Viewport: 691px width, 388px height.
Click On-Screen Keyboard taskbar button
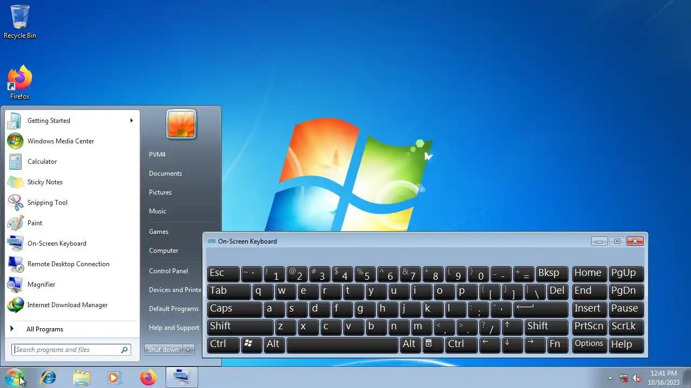point(181,378)
